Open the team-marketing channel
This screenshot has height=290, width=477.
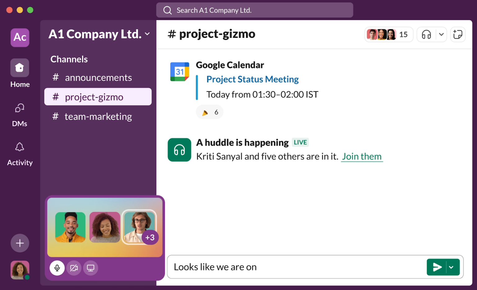tap(98, 116)
